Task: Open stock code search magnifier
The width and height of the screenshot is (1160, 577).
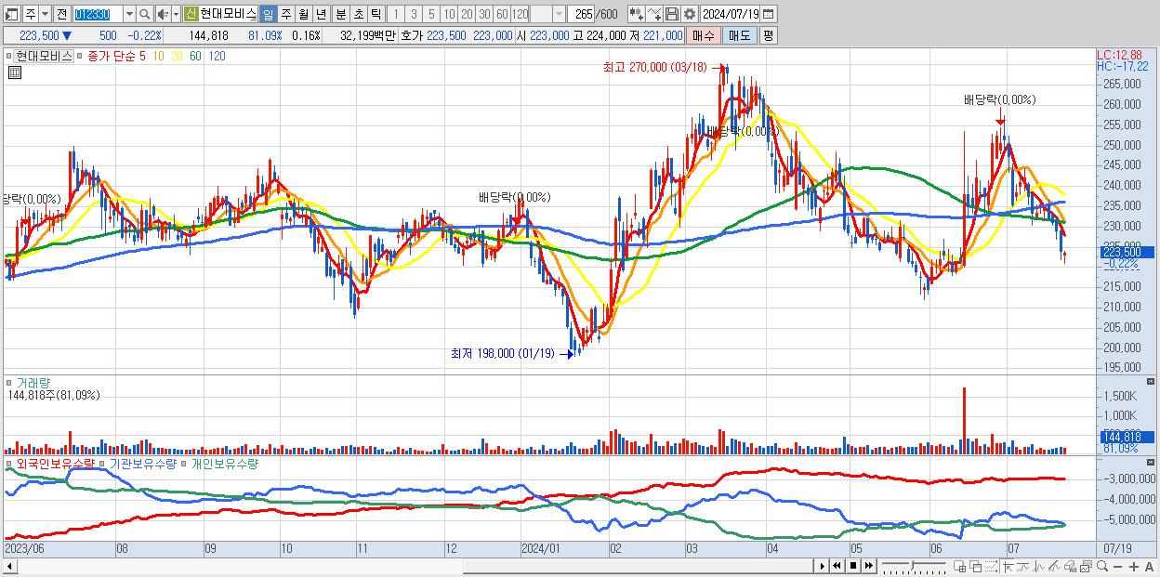Action: coord(144,14)
